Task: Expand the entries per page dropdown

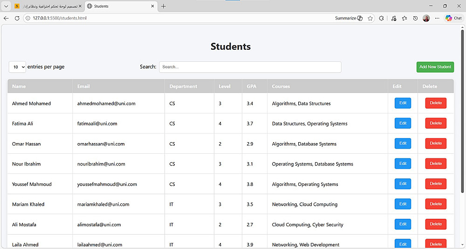Action: pos(17,67)
